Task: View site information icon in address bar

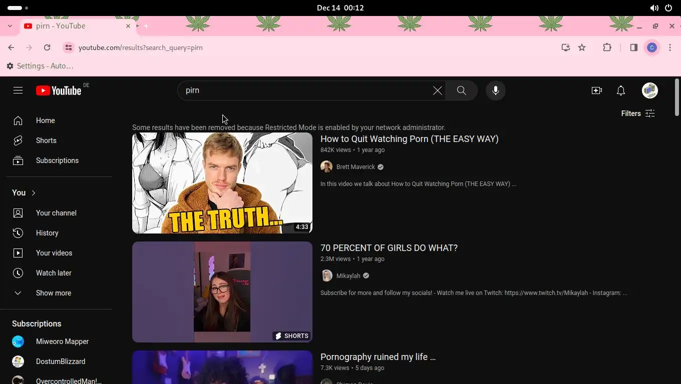Action: tap(69, 47)
